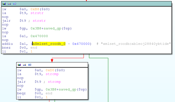175x102 pixels.
Task: Click the edit-graph pencil icon in strstr block header
Action: tap(9, 4)
